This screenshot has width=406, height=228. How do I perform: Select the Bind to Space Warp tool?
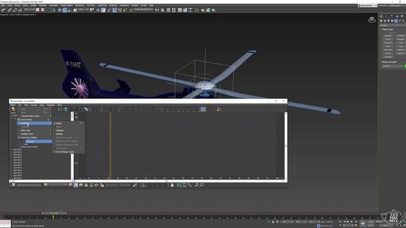(20, 10)
